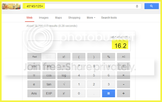Toggle the Rad angle mode
This screenshot has height=102, width=162.
(34, 57)
